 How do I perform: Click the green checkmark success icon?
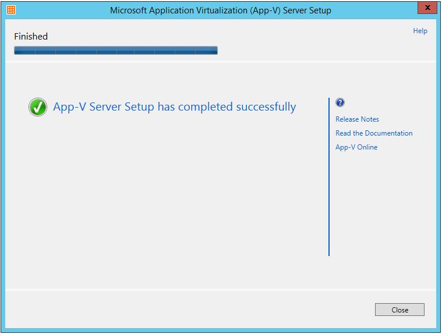tap(38, 107)
